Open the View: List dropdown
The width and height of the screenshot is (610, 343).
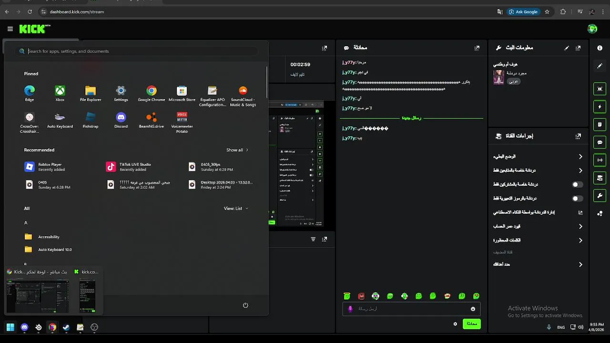click(236, 208)
